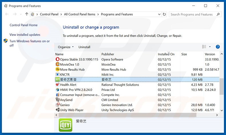The height and width of the screenshot is (135, 226).
Task: Select the Unity Technologies ApS publisher cell
Action: (x=118, y=110)
